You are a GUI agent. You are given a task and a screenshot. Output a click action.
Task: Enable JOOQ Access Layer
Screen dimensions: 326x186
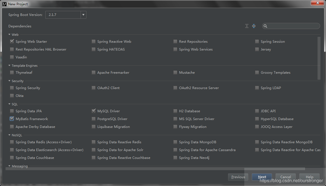coord(257,127)
